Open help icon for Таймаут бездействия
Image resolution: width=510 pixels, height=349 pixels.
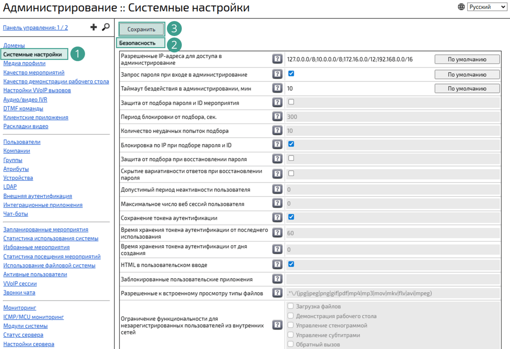(277, 88)
